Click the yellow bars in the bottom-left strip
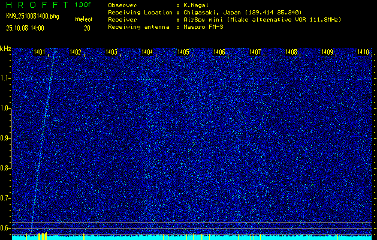The width and height of the screenshot is (377, 240). point(41,236)
